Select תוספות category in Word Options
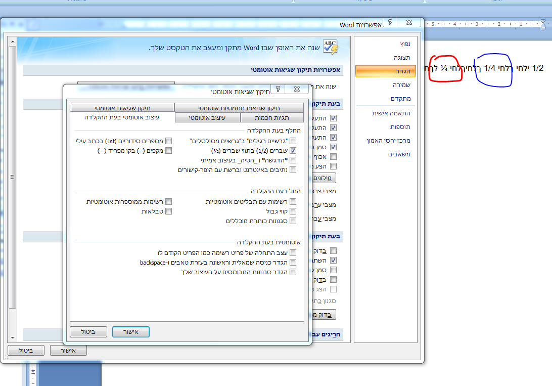Screen dimensions: 552x386 (386, 127)
